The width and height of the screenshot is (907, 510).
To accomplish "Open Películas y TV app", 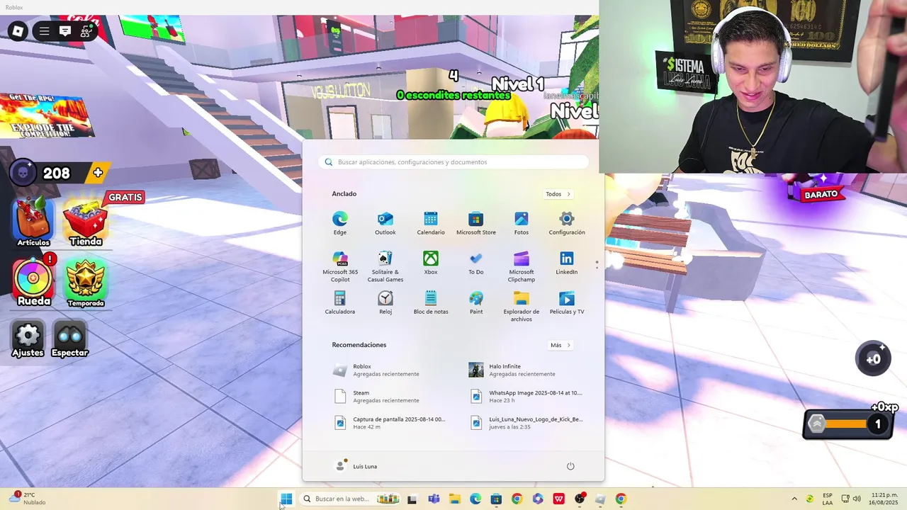I will coord(567,302).
